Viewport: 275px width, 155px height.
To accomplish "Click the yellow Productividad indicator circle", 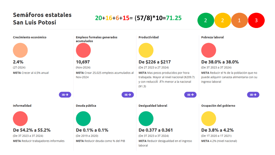I will [146, 50].
